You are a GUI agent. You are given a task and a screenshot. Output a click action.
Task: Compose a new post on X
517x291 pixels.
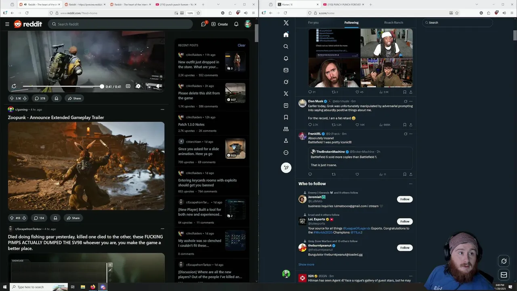click(x=286, y=167)
